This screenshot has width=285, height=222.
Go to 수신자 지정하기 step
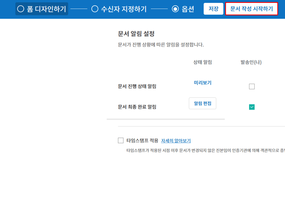119,9
